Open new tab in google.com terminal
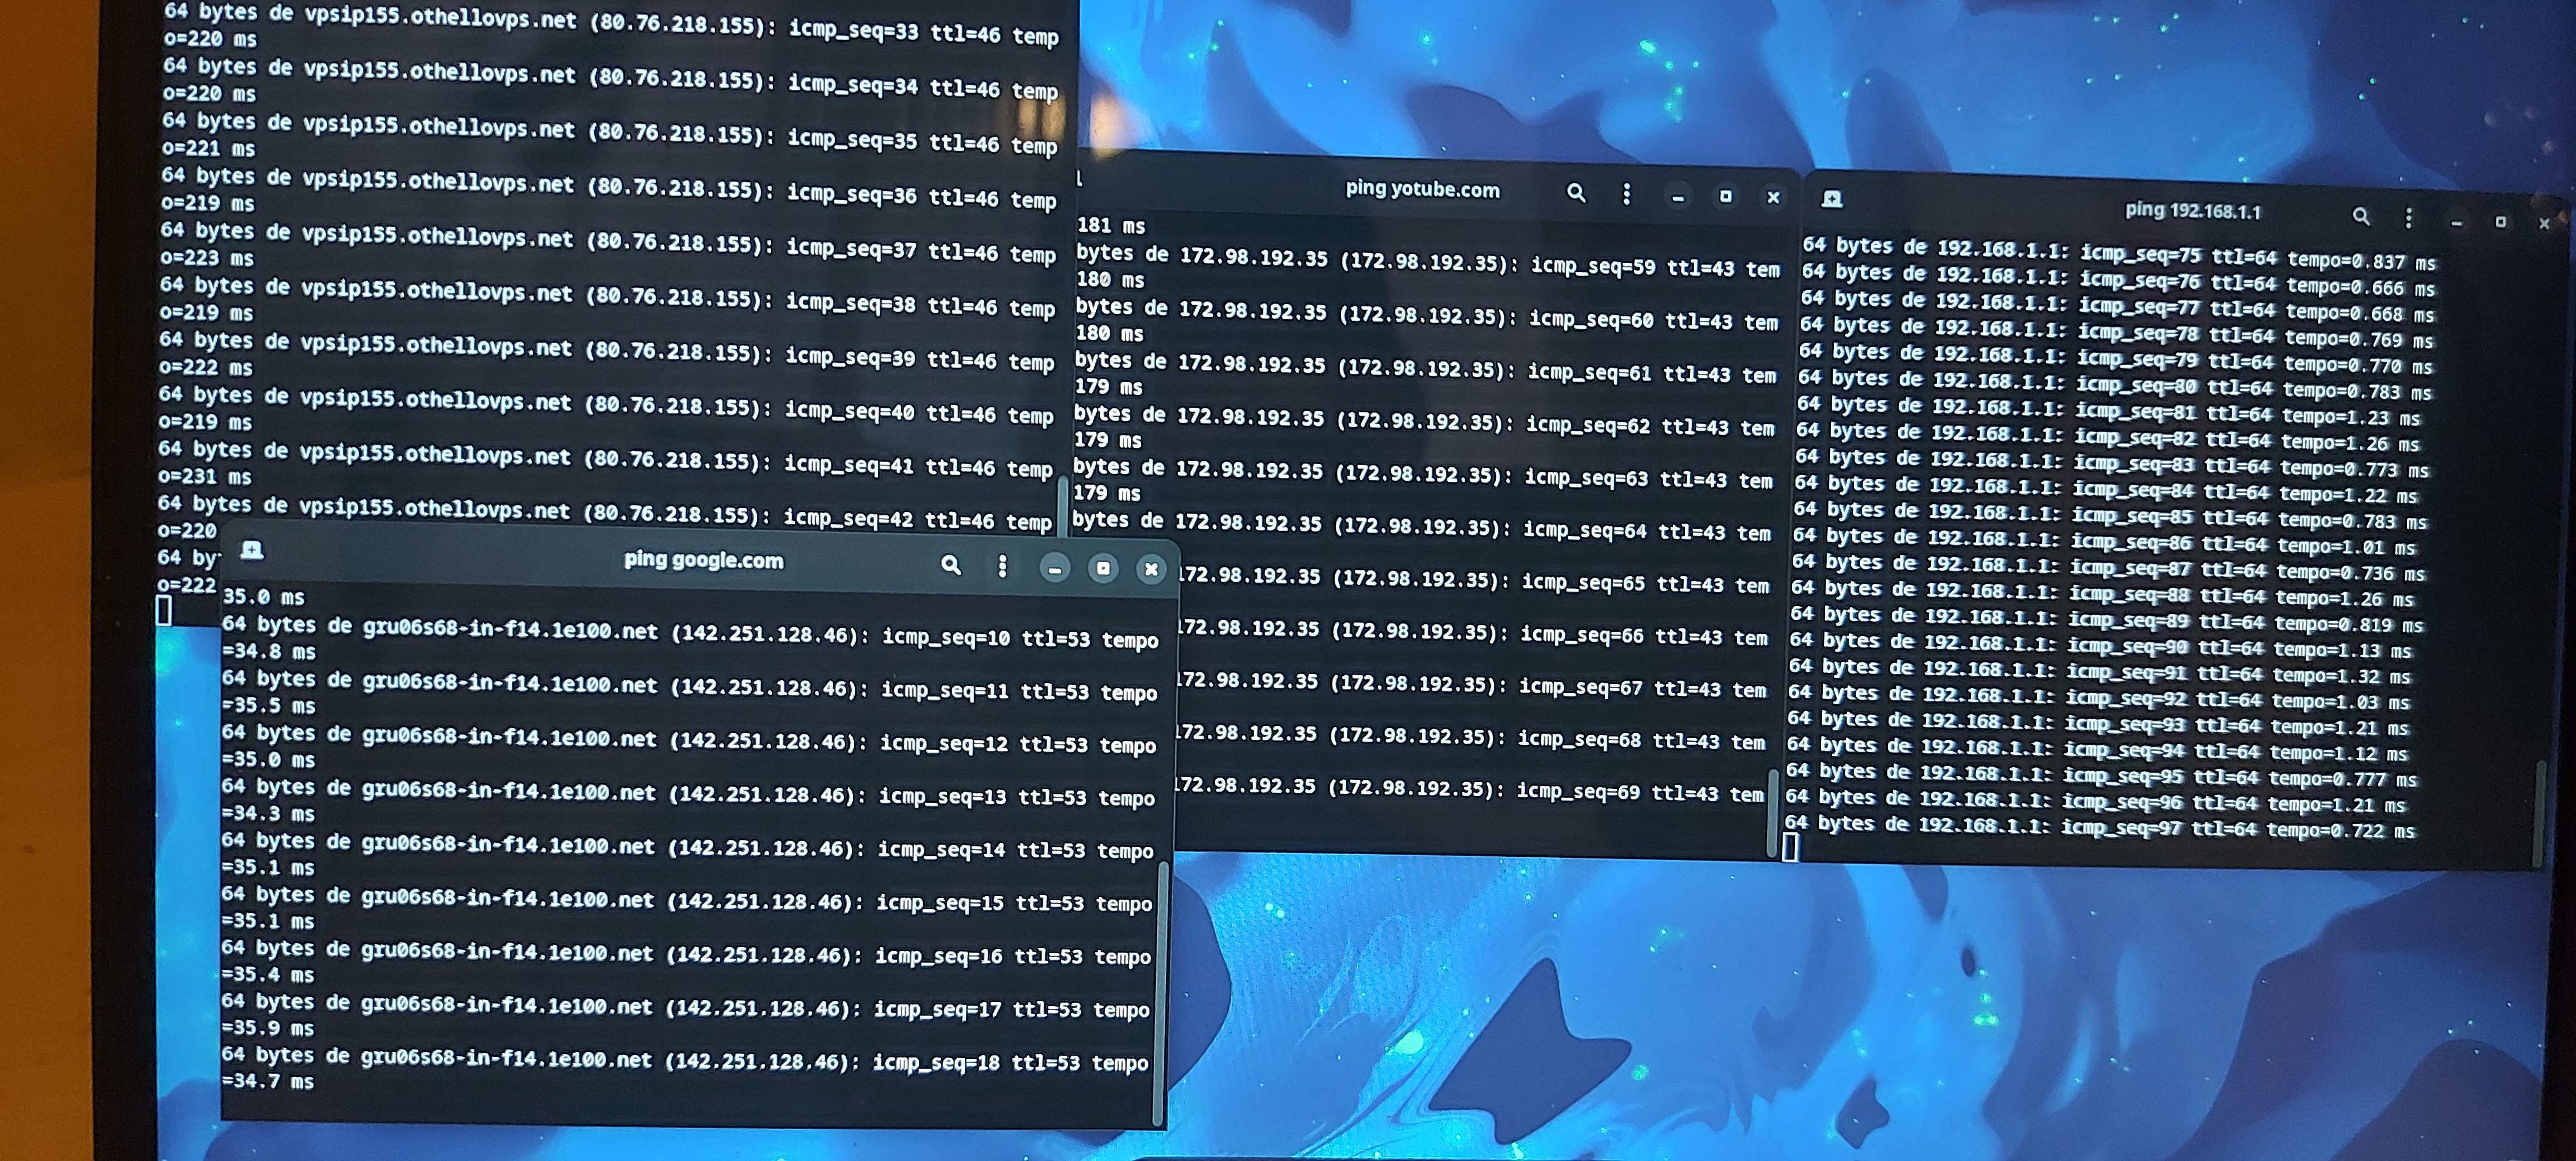The image size is (2576, 1161). click(252, 550)
